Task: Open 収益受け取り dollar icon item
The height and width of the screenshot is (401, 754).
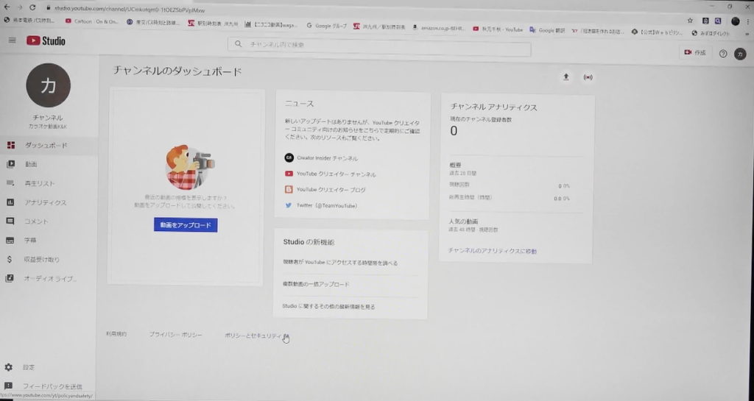Action: click(48, 259)
